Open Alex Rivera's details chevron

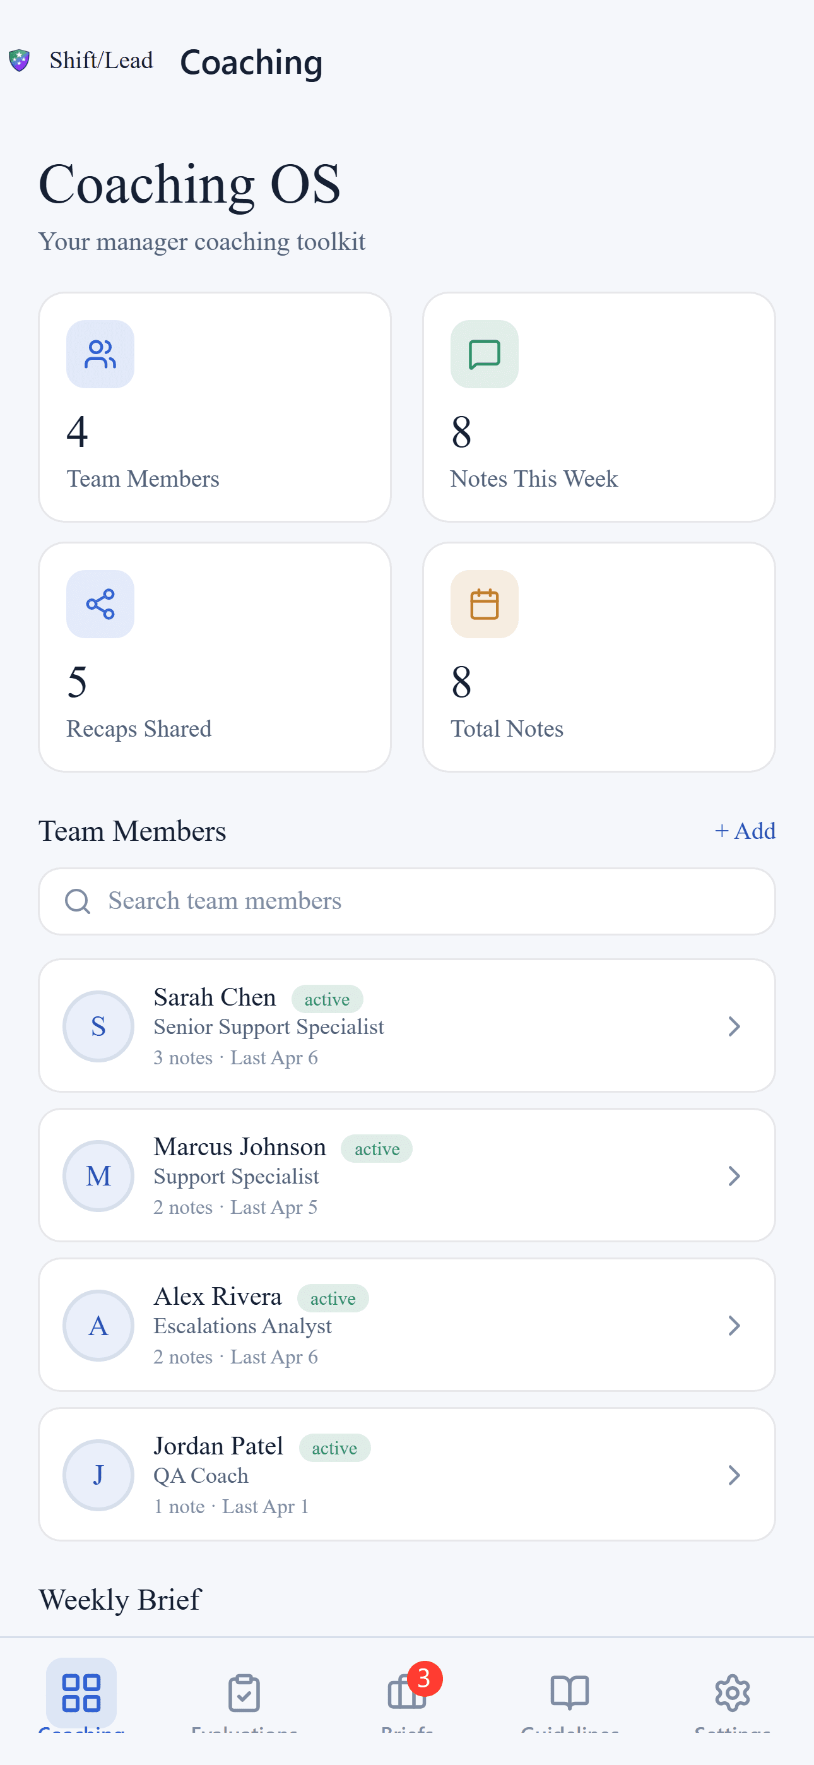click(x=734, y=1326)
